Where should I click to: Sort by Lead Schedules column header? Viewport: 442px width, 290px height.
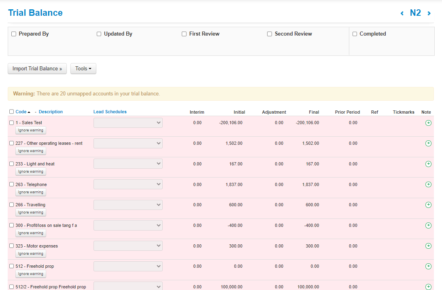(110, 112)
